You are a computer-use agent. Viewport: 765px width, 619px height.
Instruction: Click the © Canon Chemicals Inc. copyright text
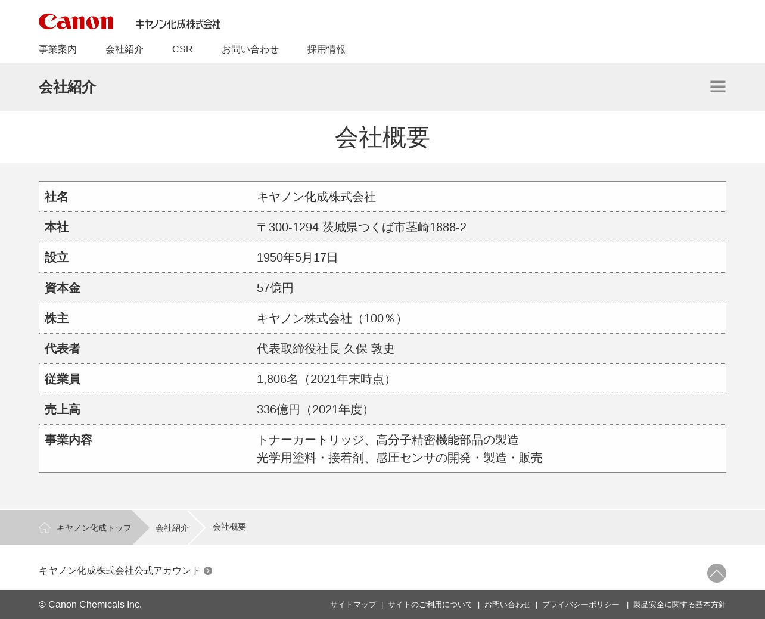(91, 605)
